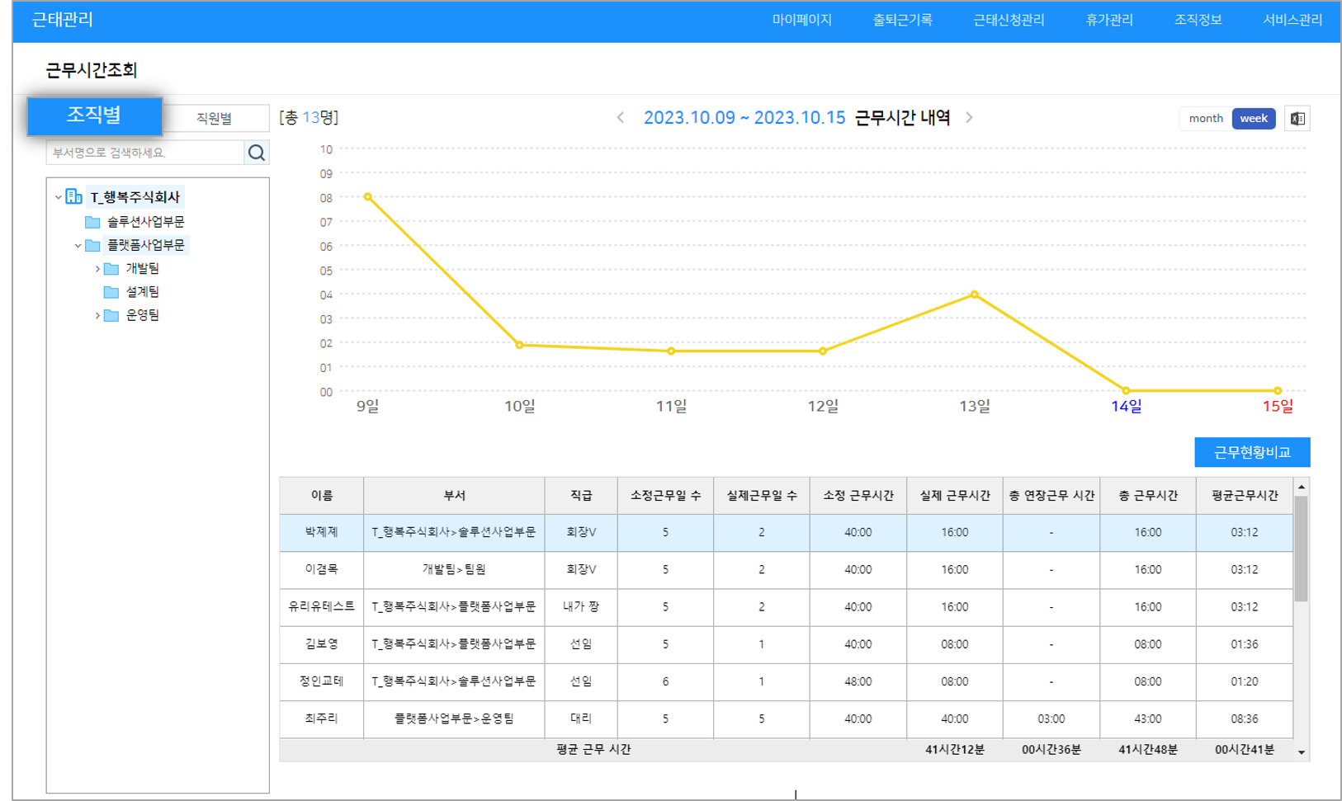1342x801 pixels.
Task: Click the 실제 근무시간 column header
Action: click(955, 496)
